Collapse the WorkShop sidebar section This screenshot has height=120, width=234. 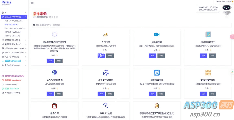pos(14,17)
